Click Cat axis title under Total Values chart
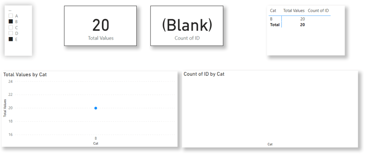Screen dimensions: 365x156 point(96,144)
